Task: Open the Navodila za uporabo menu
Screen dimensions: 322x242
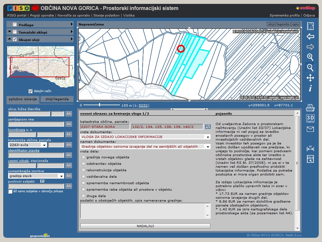Action: pos(74,15)
